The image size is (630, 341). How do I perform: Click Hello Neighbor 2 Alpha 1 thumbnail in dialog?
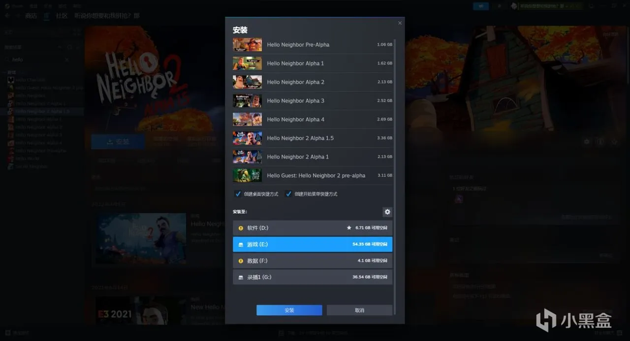pos(247,156)
